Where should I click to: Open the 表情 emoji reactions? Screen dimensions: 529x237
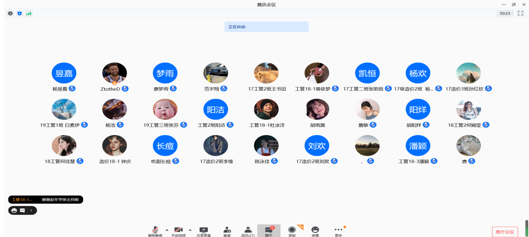point(315,231)
